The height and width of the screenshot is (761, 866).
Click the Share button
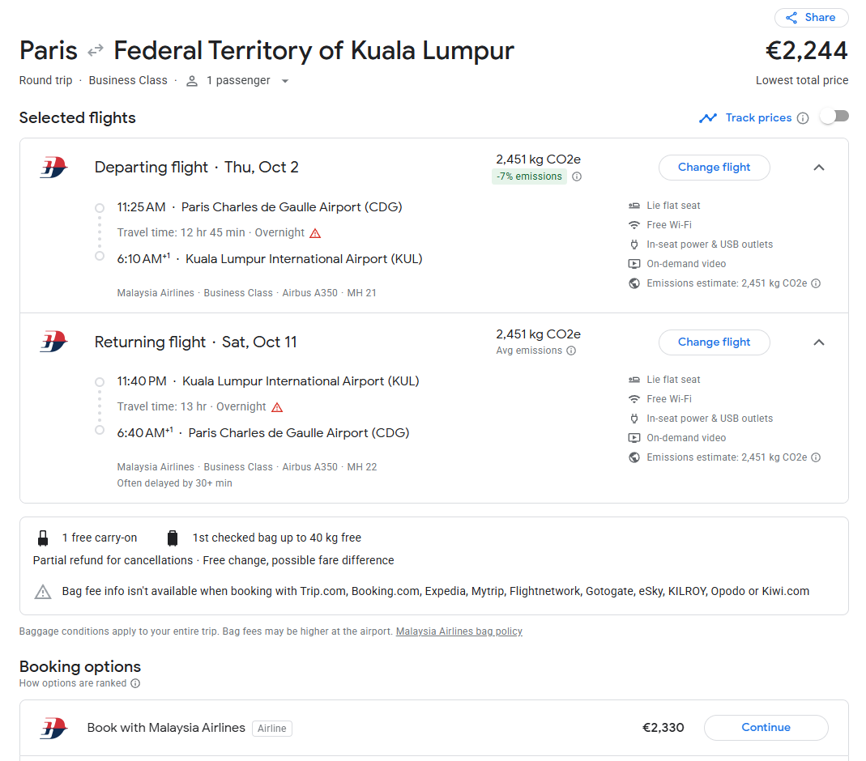click(x=811, y=18)
